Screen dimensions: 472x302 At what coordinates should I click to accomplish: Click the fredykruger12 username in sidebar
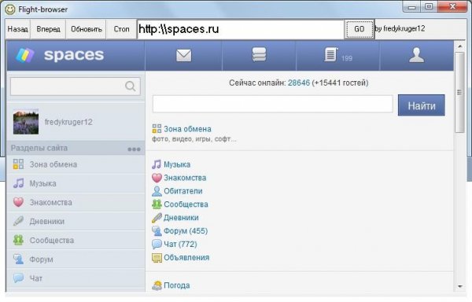tap(68, 122)
